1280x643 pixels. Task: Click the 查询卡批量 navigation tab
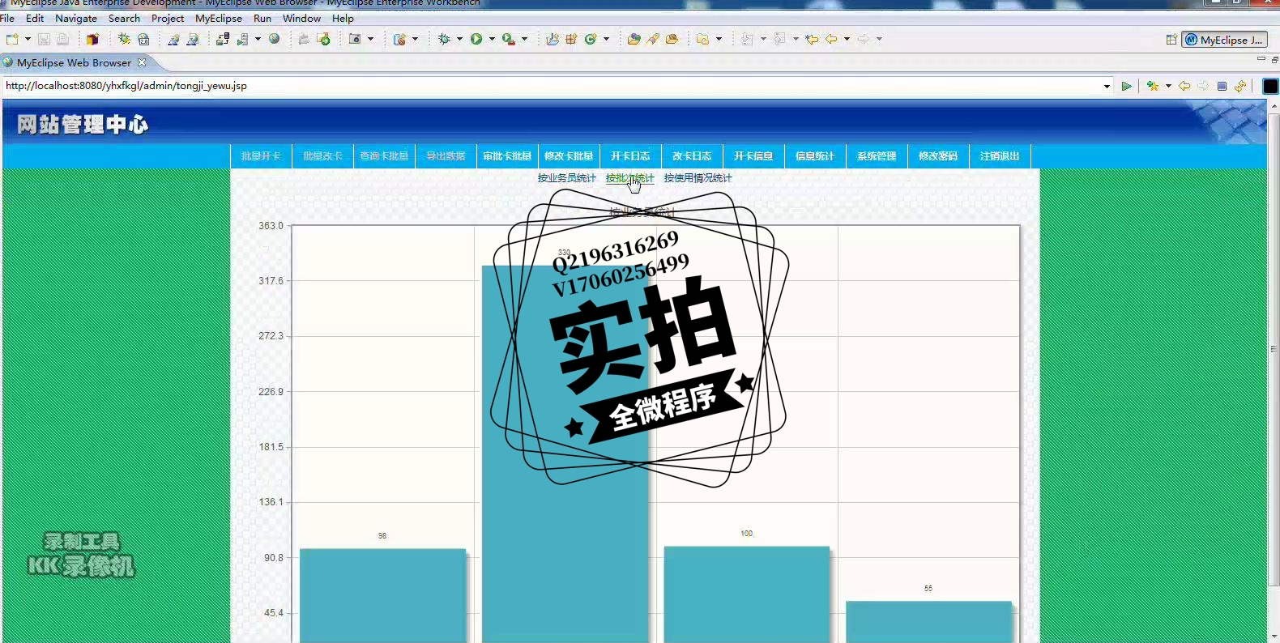(384, 156)
